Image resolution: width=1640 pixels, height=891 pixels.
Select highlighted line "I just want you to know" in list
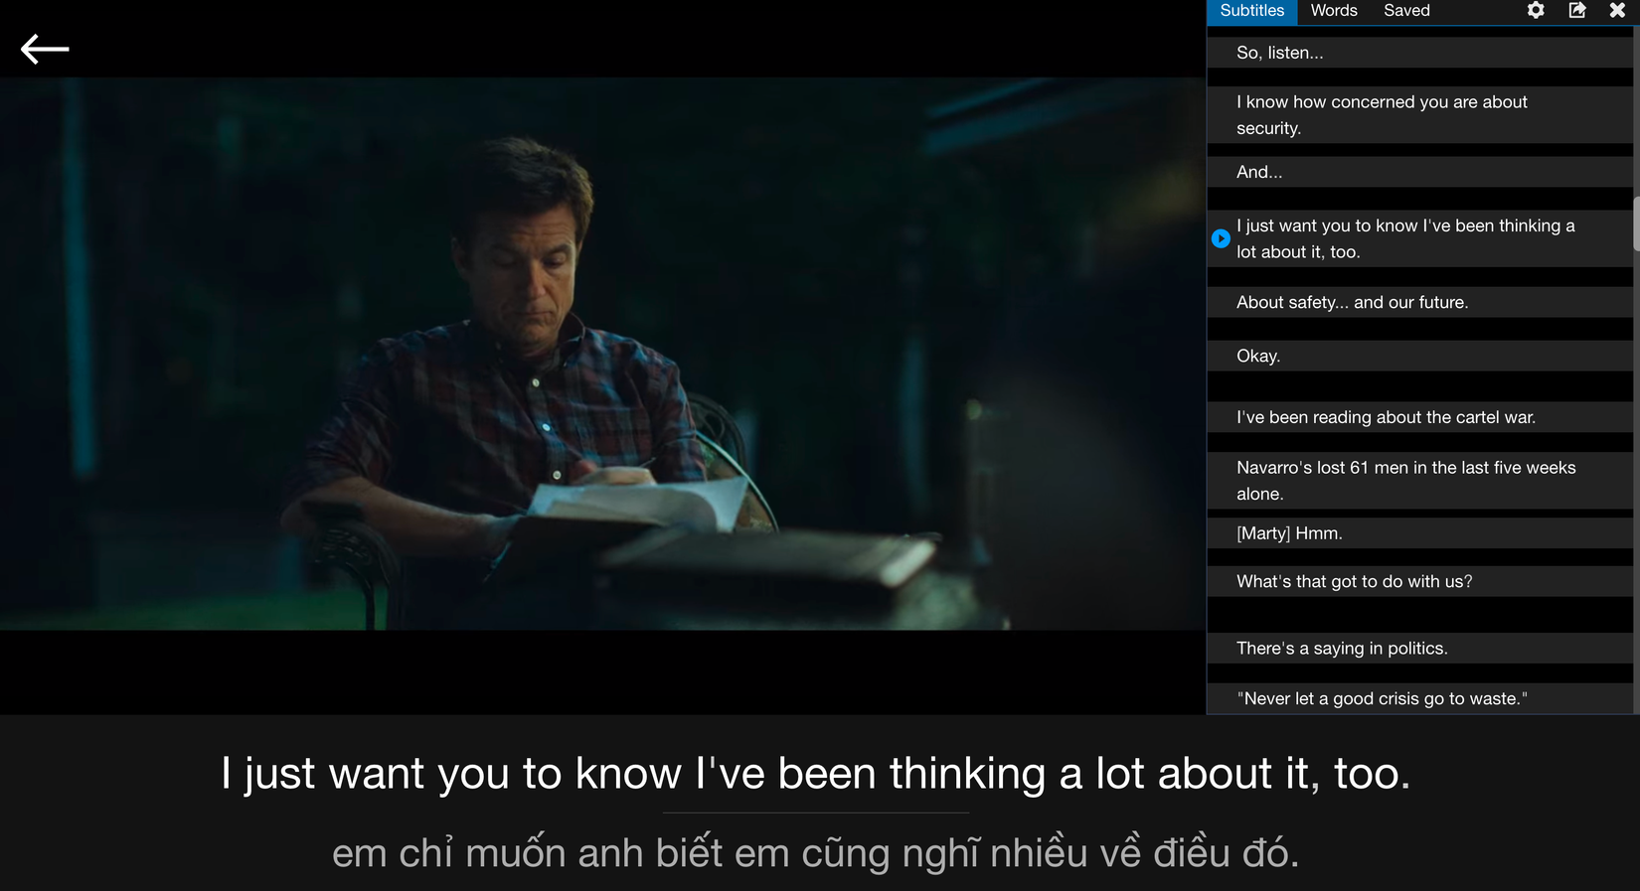1420,238
